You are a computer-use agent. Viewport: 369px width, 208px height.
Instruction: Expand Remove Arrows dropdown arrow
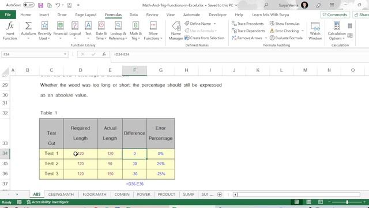266,38
